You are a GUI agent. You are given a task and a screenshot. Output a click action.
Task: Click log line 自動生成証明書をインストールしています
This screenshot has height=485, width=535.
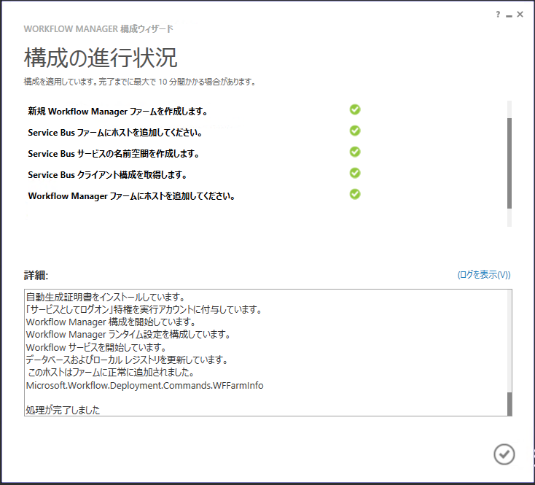[106, 297]
